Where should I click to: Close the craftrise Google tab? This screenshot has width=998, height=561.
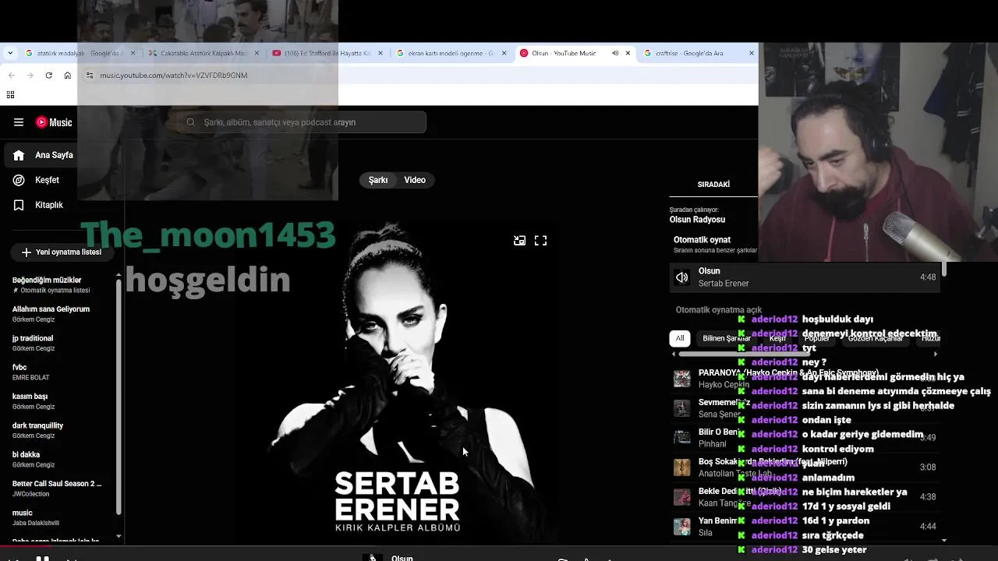pyautogui.click(x=752, y=53)
